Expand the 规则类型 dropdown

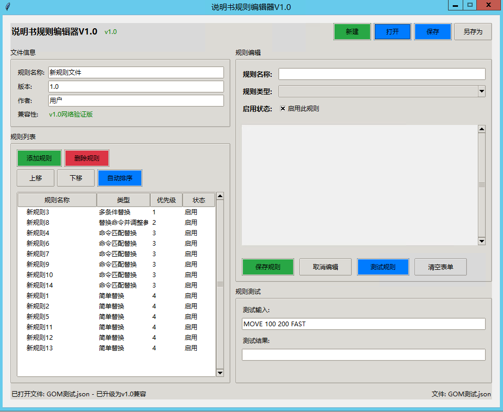click(482, 91)
